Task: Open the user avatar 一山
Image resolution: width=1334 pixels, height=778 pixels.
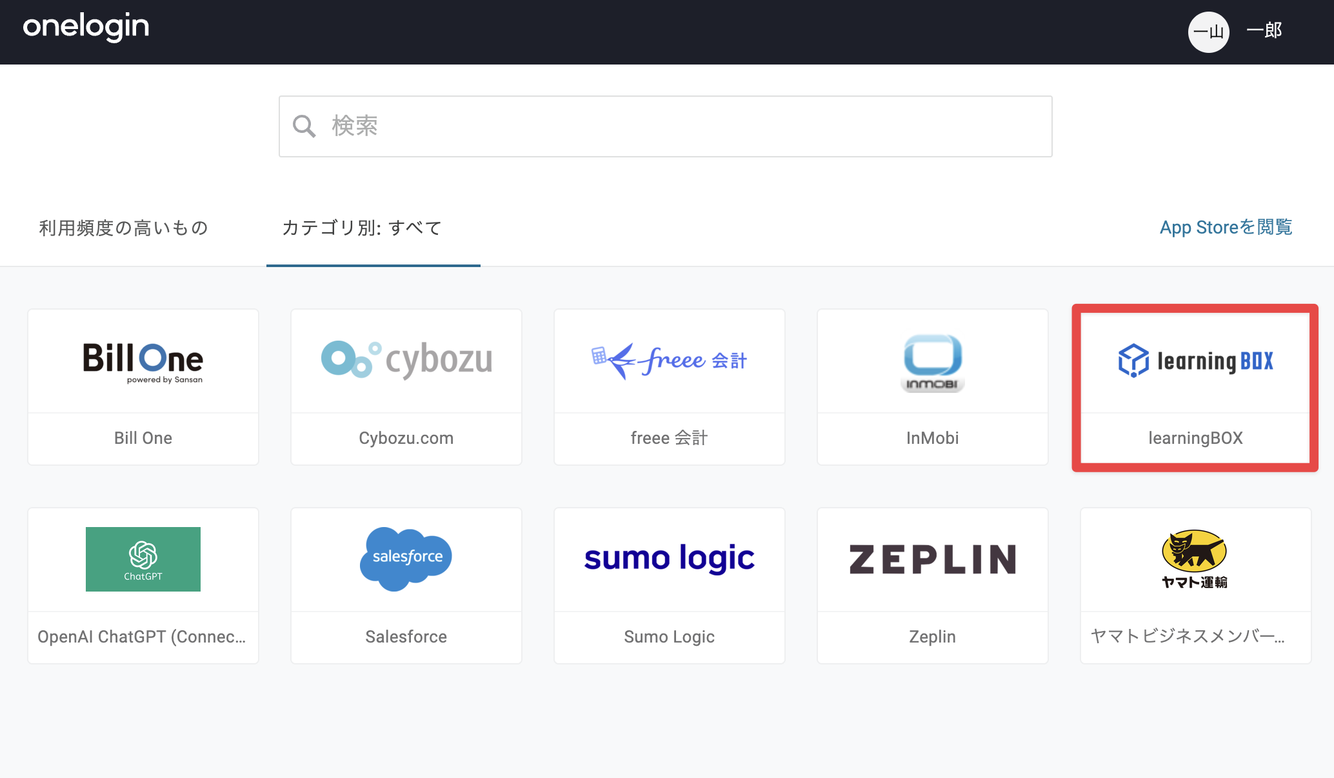Action: [1208, 32]
